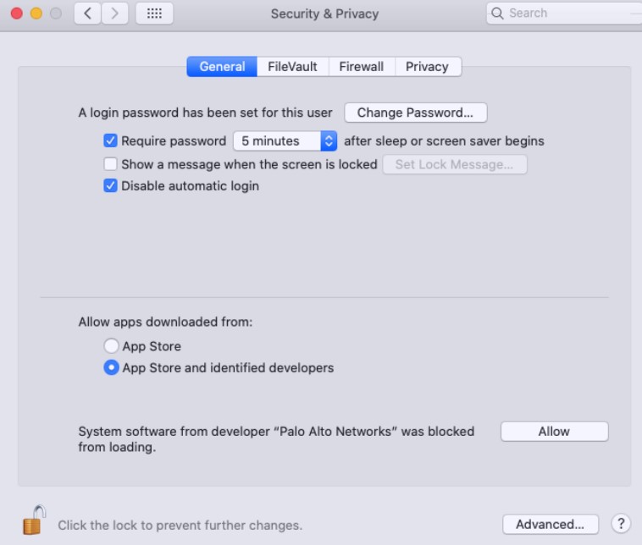Switch to the FileVault tab
Image resolution: width=642 pixels, height=545 pixels.
[x=293, y=67]
